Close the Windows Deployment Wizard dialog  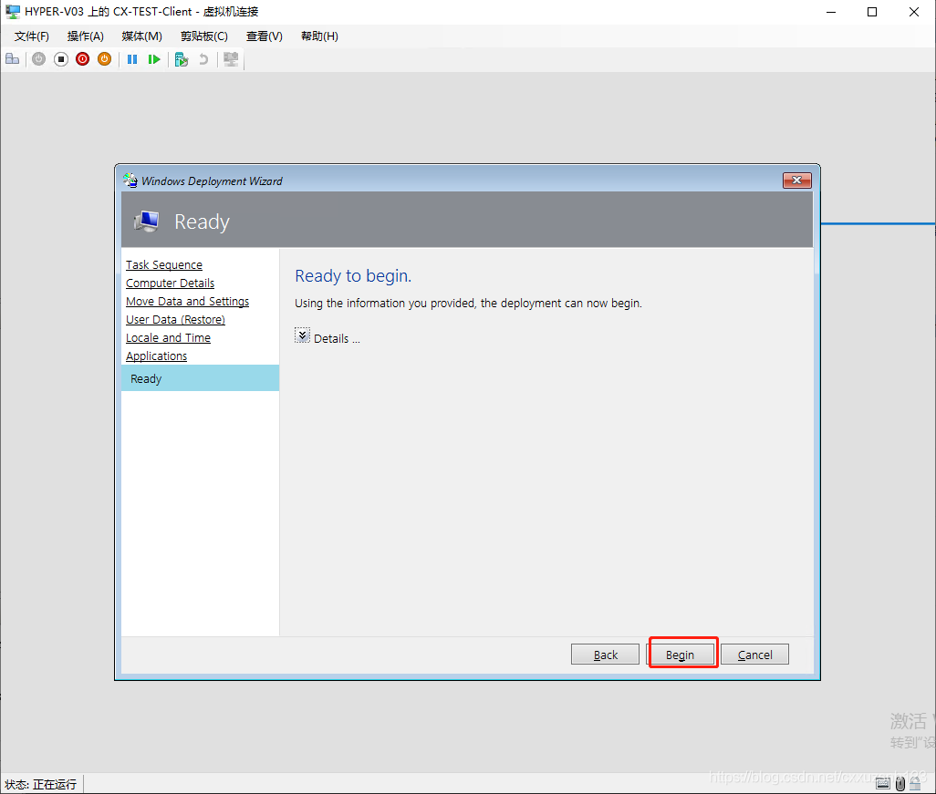pyautogui.click(x=797, y=180)
